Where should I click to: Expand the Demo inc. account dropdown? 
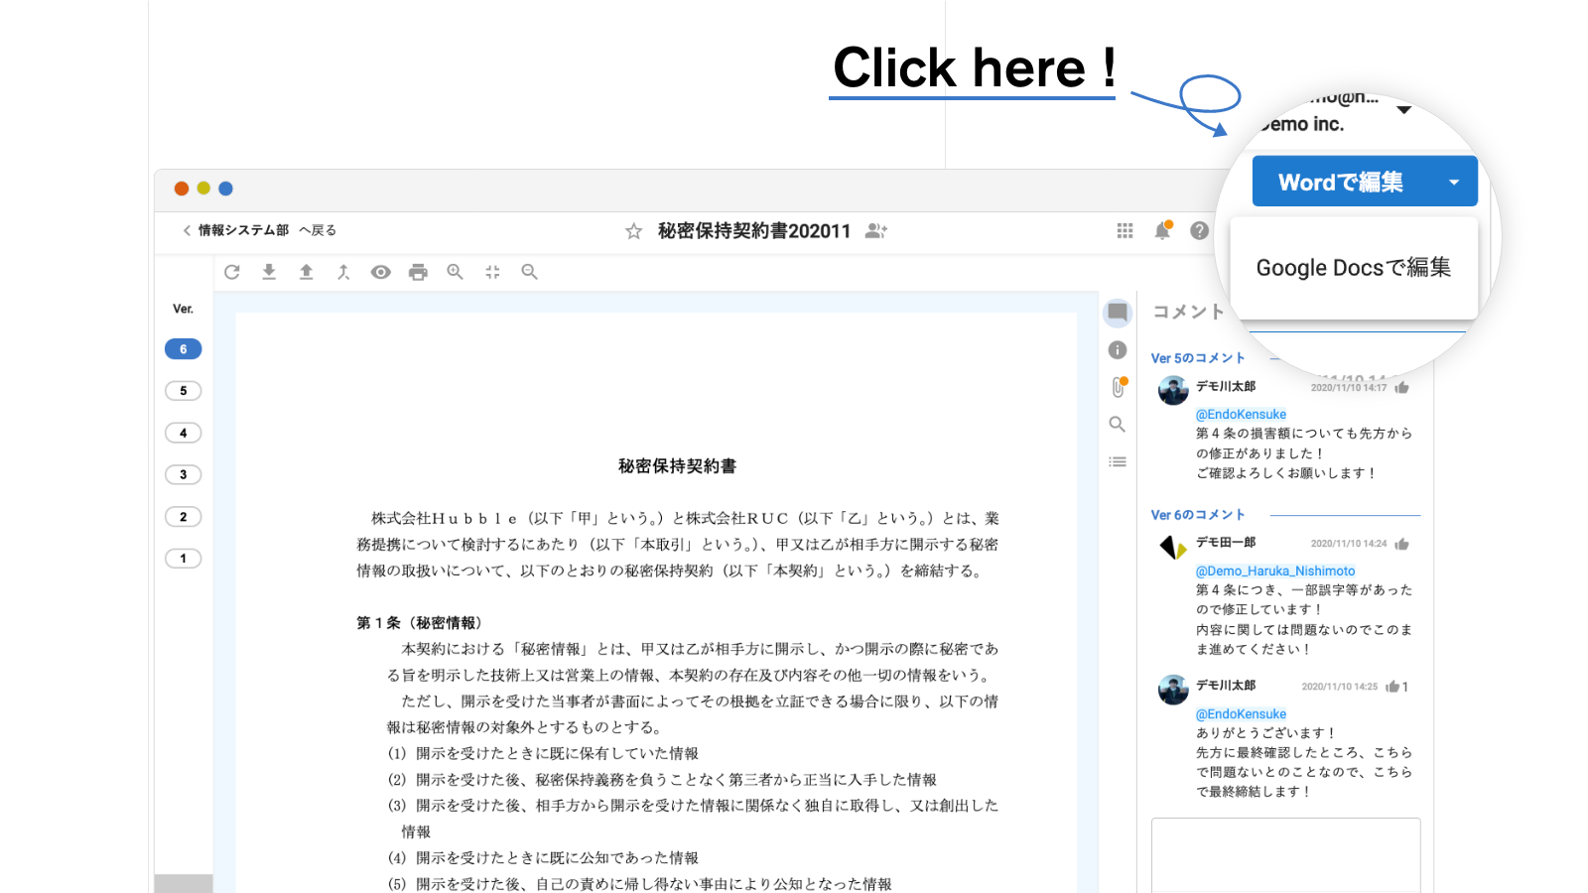(1403, 110)
